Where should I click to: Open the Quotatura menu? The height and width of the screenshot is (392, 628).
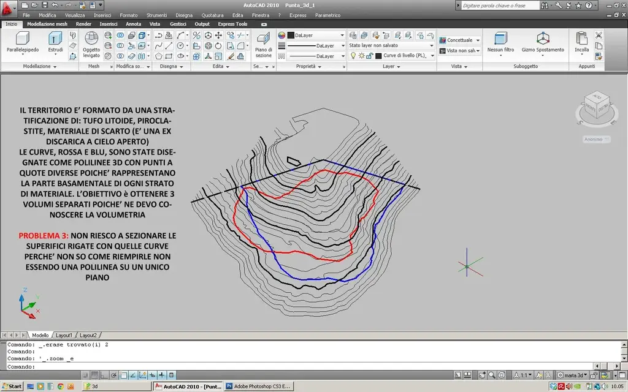click(x=212, y=15)
